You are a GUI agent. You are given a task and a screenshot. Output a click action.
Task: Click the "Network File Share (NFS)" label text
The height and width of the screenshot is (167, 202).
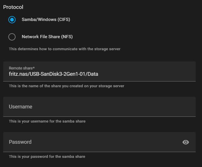(47, 37)
